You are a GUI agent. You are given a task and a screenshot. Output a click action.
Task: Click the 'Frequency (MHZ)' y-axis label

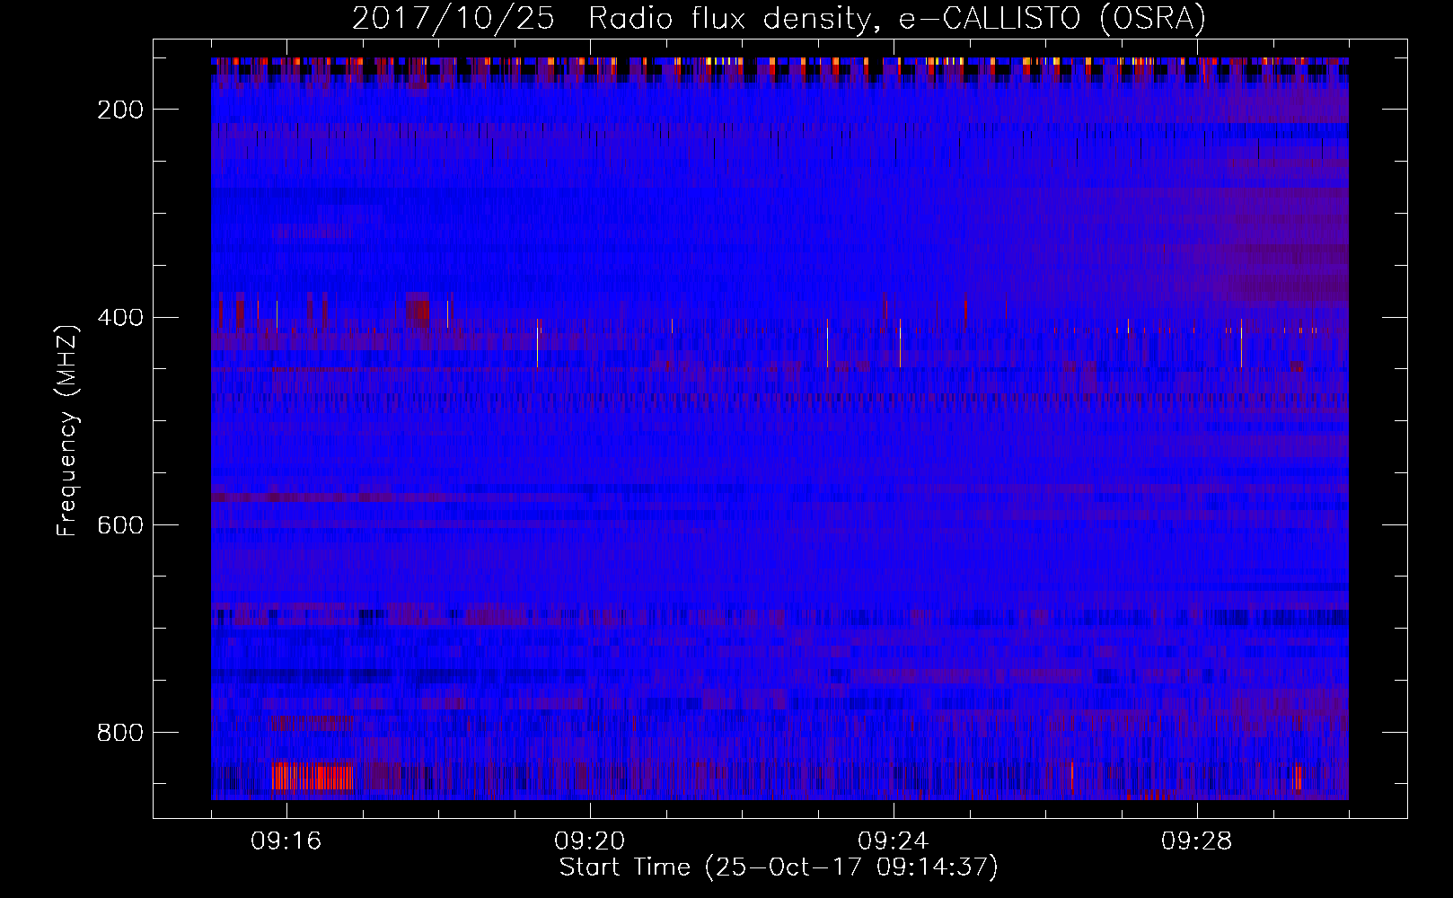click(67, 430)
